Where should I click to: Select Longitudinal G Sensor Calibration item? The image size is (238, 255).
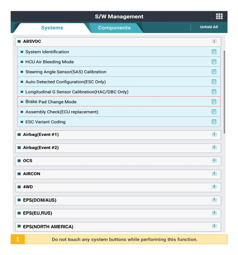click(x=77, y=92)
